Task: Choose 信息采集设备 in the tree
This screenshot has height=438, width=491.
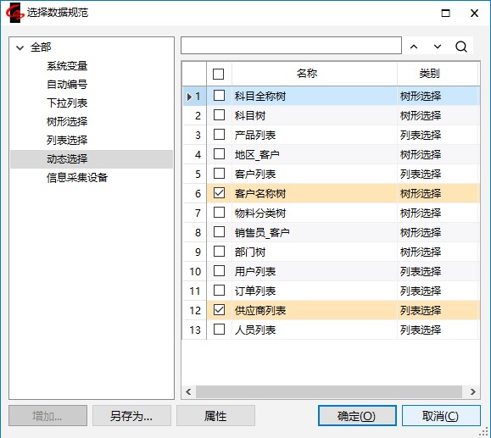Action: [x=77, y=178]
